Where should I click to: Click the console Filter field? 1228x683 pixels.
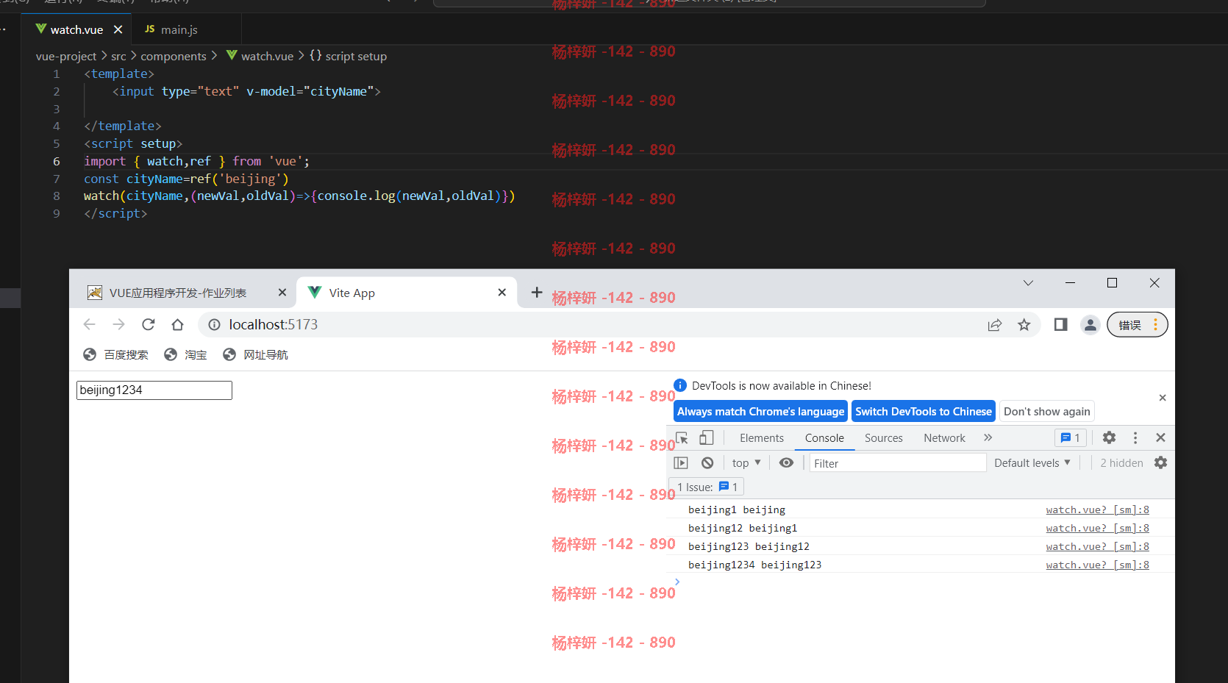(898, 463)
